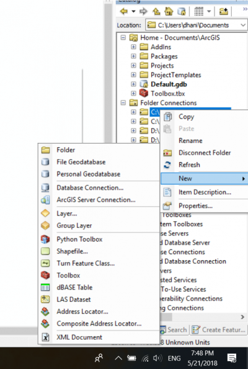The height and width of the screenshot is (369, 248).
Task: Click the ENG language indicator
Action: click(174, 358)
